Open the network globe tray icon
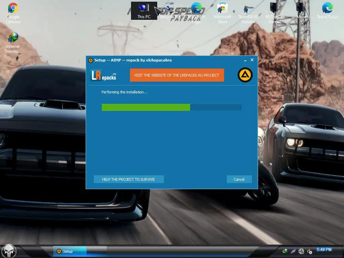Image resolution: width=344 pixels, height=258 pixels. pos(301,251)
